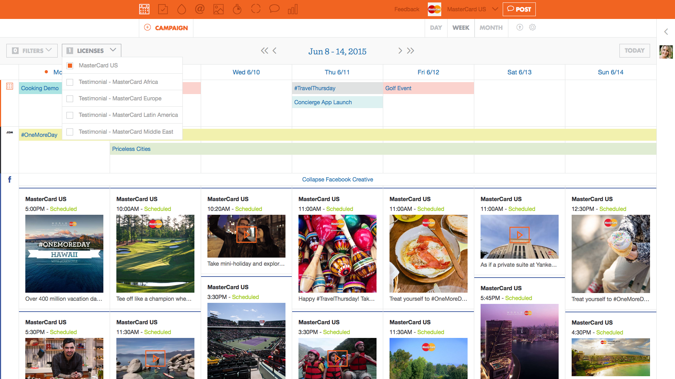The image size is (675, 379).
Task: Open the bar chart analytics icon
Action: [292, 9]
